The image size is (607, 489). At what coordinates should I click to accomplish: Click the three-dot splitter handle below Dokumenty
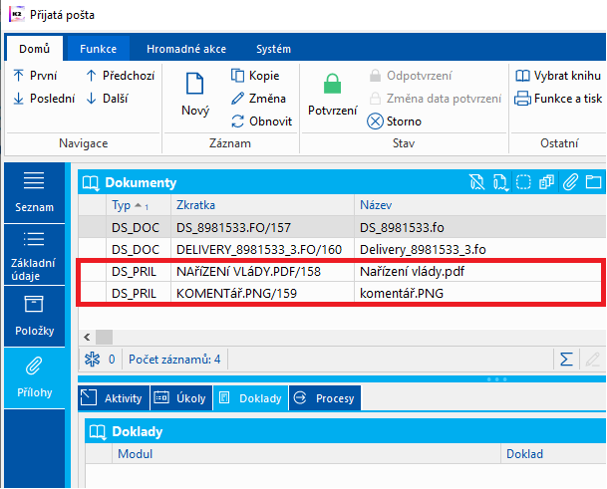click(x=497, y=379)
